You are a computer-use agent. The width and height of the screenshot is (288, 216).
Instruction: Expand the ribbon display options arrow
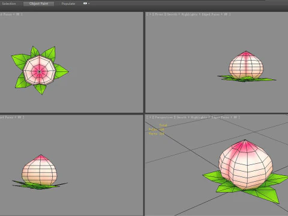point(89,4)
